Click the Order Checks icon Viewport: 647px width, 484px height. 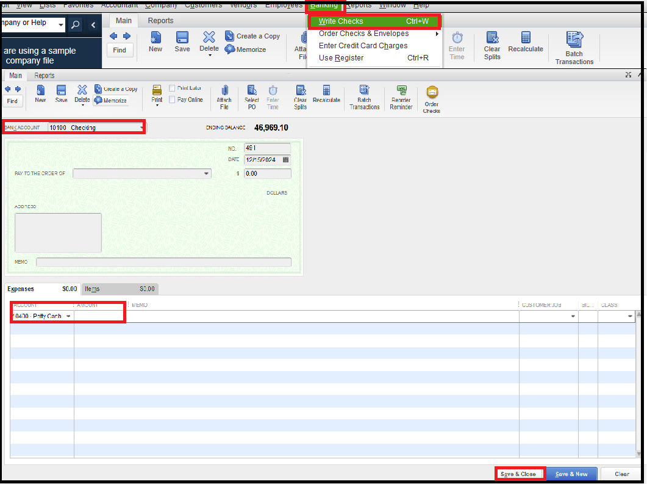(432, 96)
